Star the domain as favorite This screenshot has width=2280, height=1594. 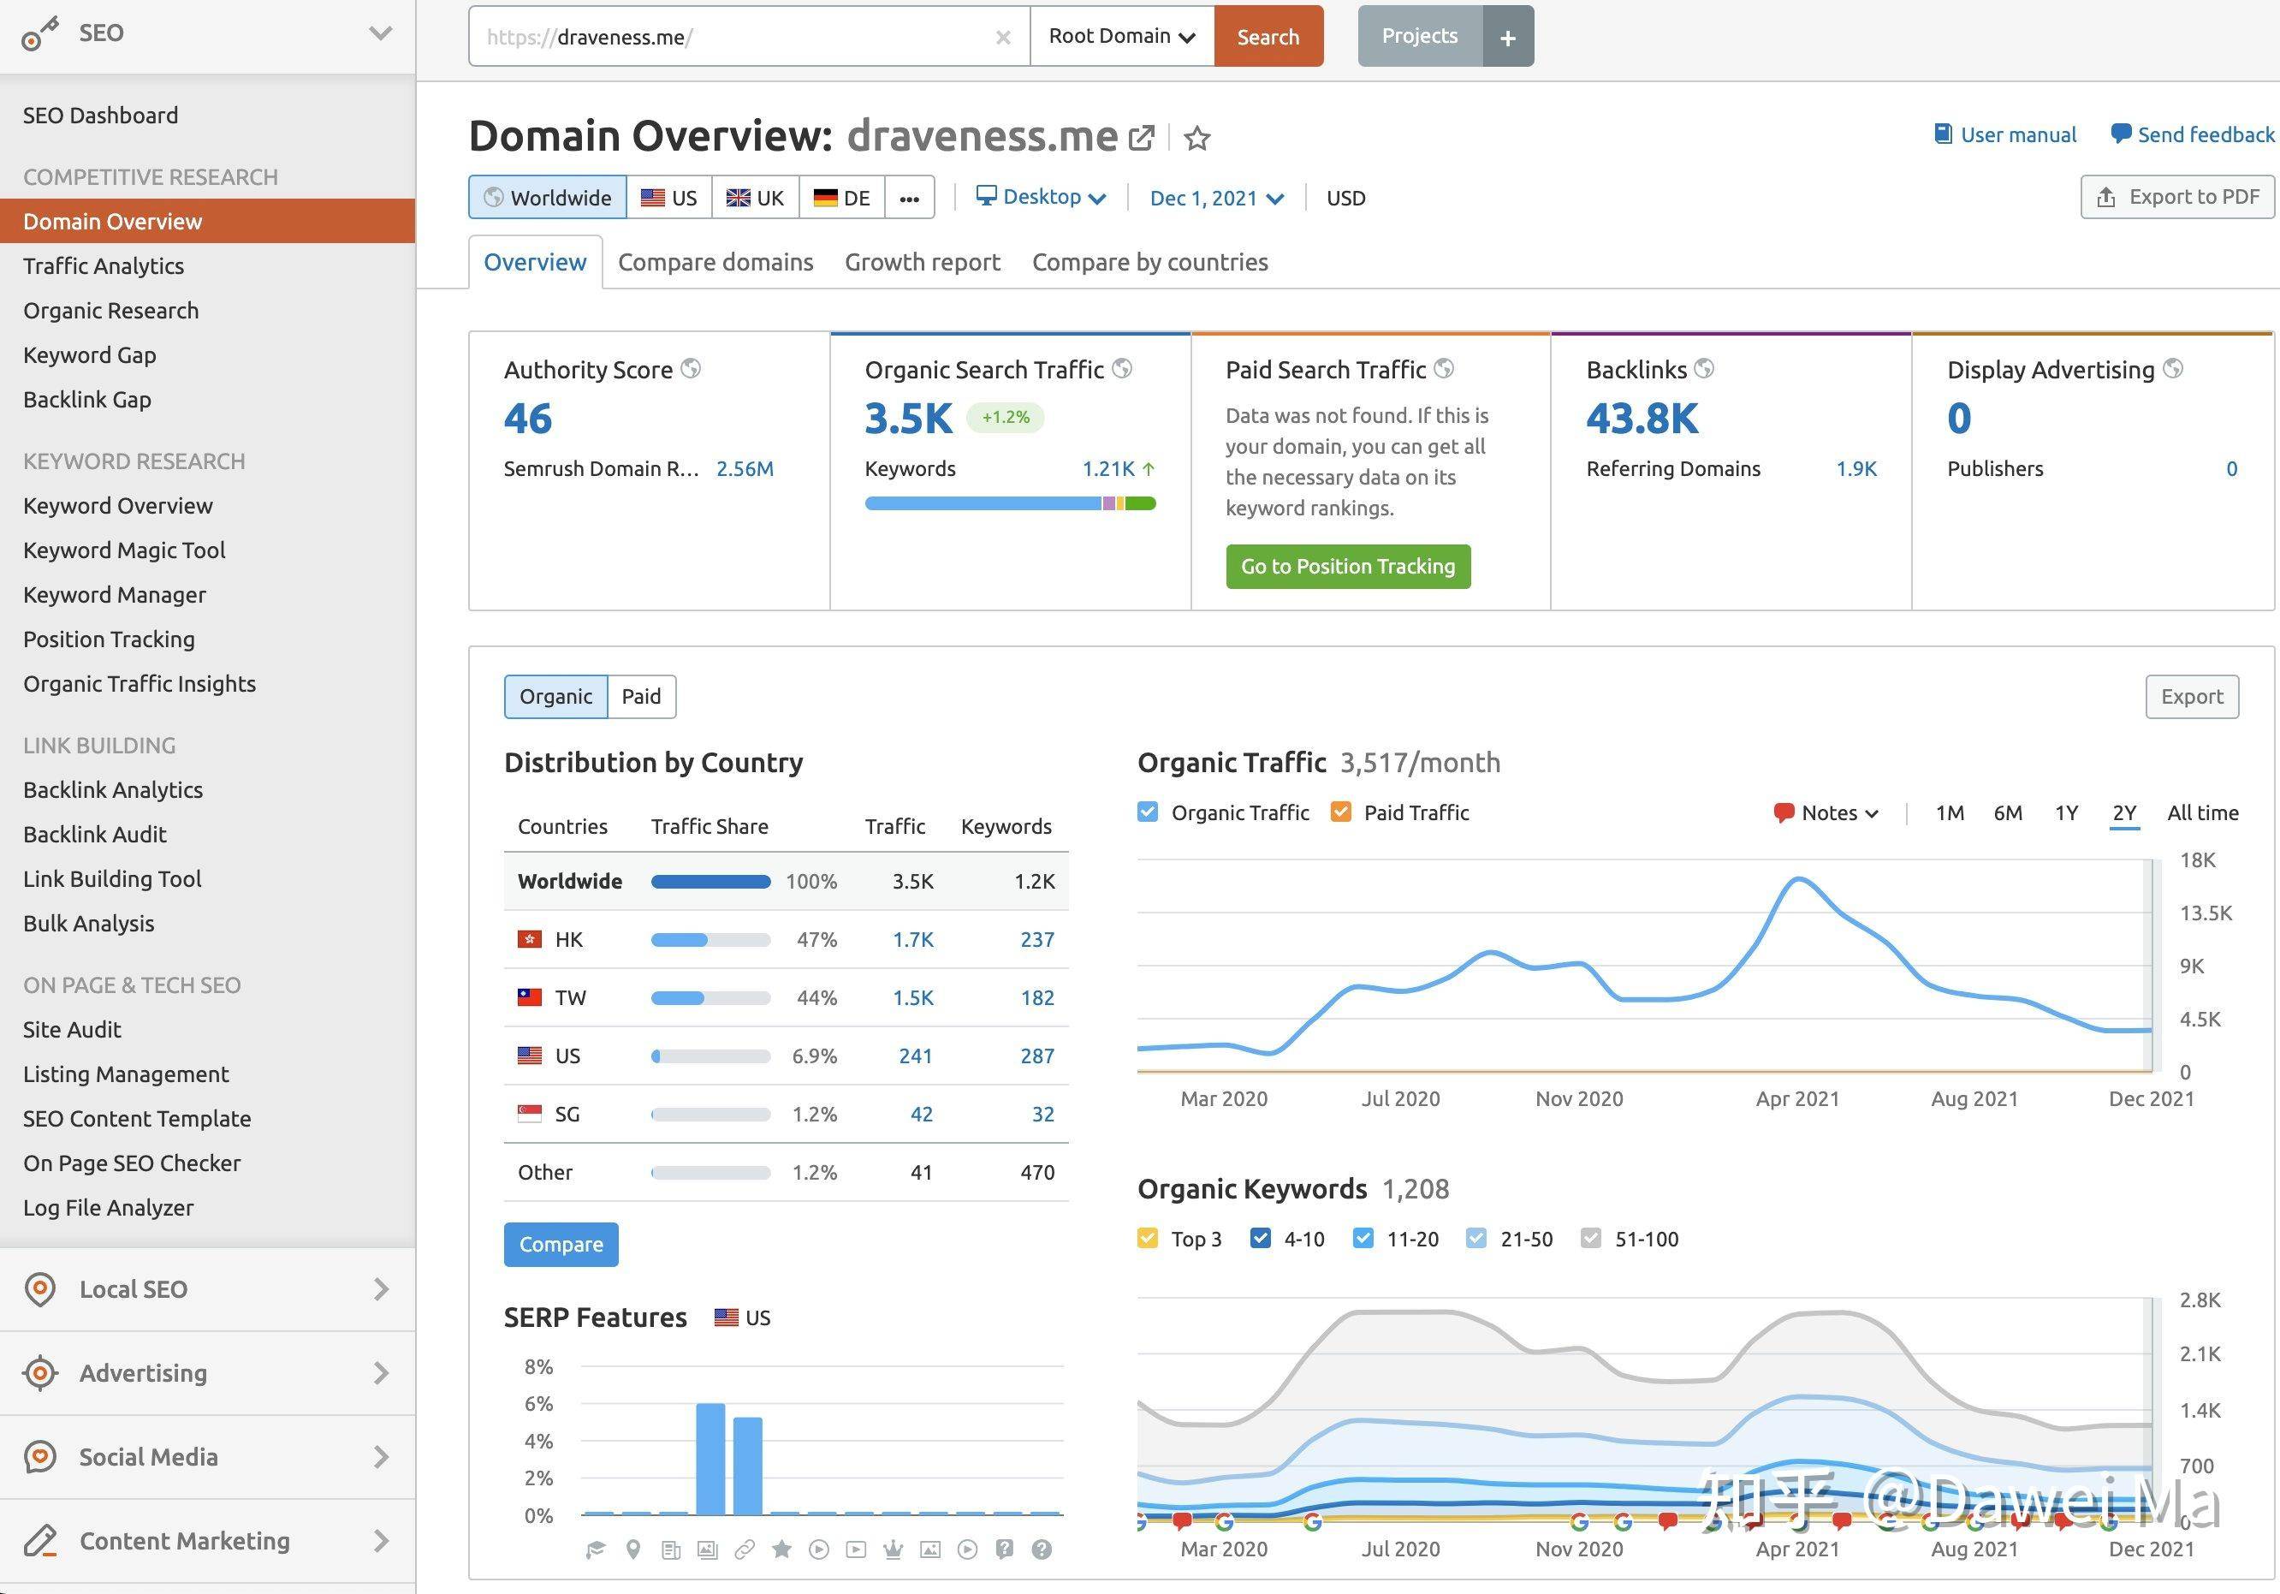(1197, 137)
